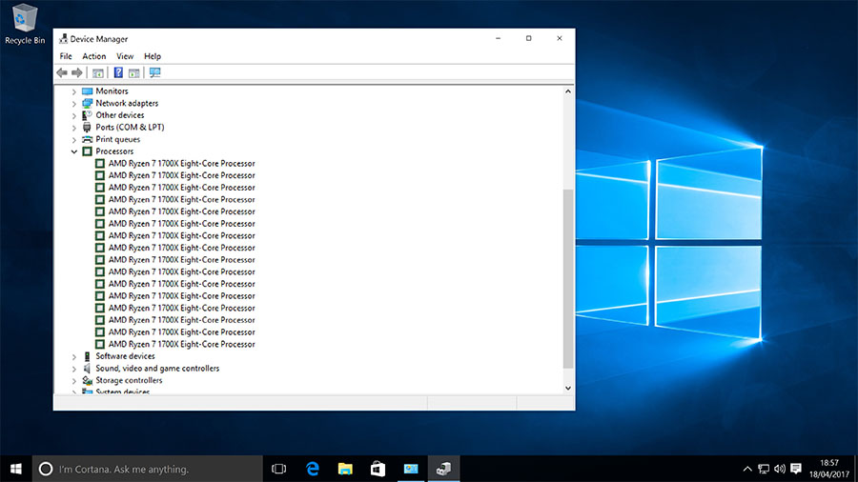Screen dimensions: 858x482
Task: Open the Action Center notification icon
Action: tap(796, 469)
